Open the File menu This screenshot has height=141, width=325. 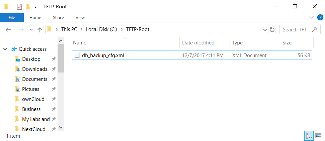click(x=12, y=17)
